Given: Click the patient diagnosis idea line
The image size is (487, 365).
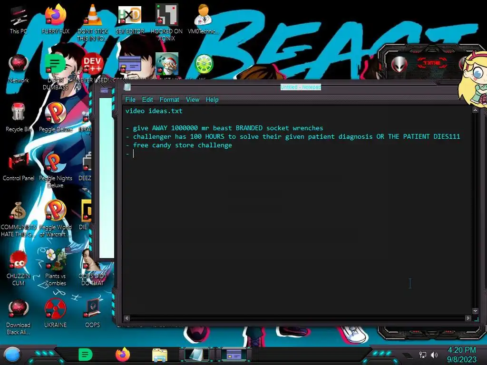Looking at the screenshot, I should click(293, 136).
